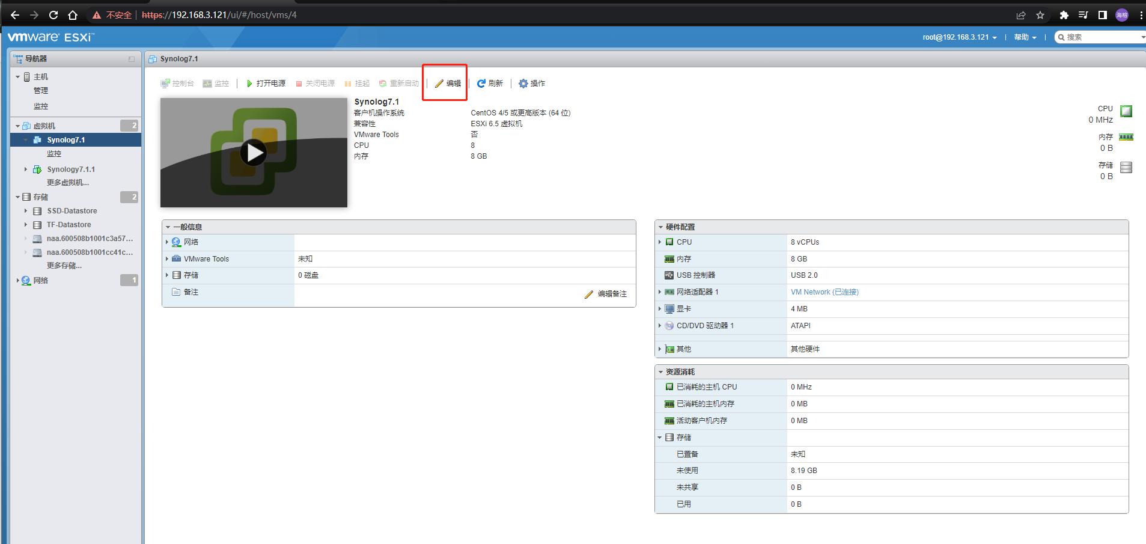This screenshot has height=544, width=1146.
Task: Open Monitor under Host
Action: coord(41,106)
